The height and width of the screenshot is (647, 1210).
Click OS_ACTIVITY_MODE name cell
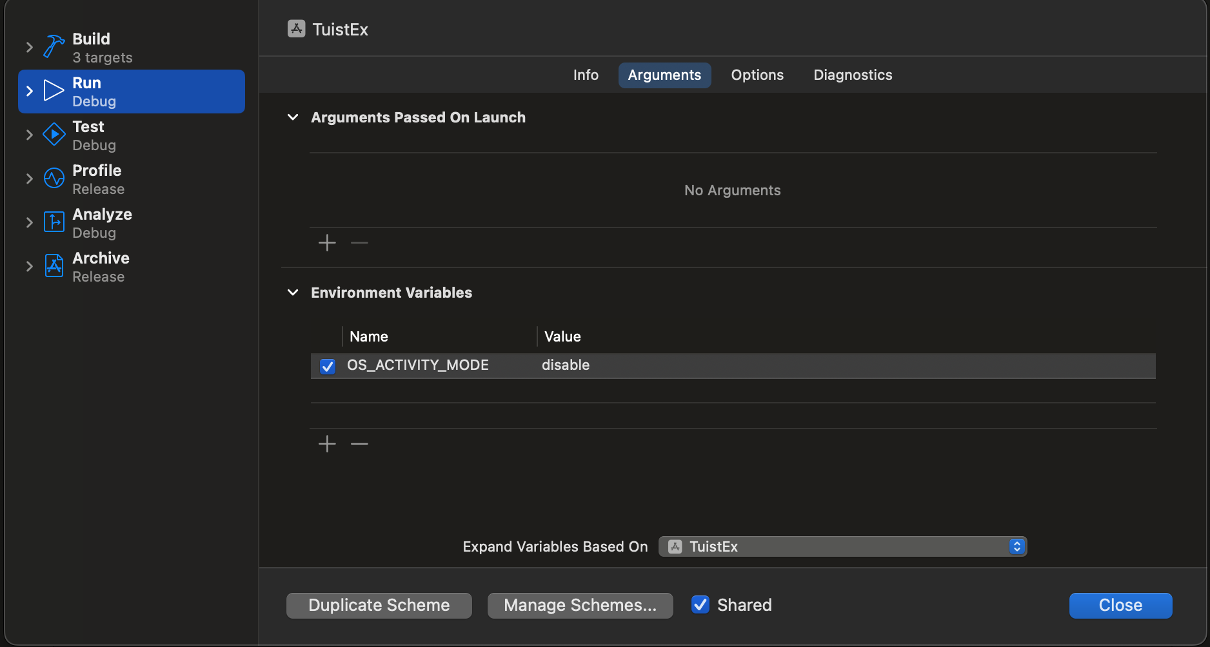[x=418, y=365]
